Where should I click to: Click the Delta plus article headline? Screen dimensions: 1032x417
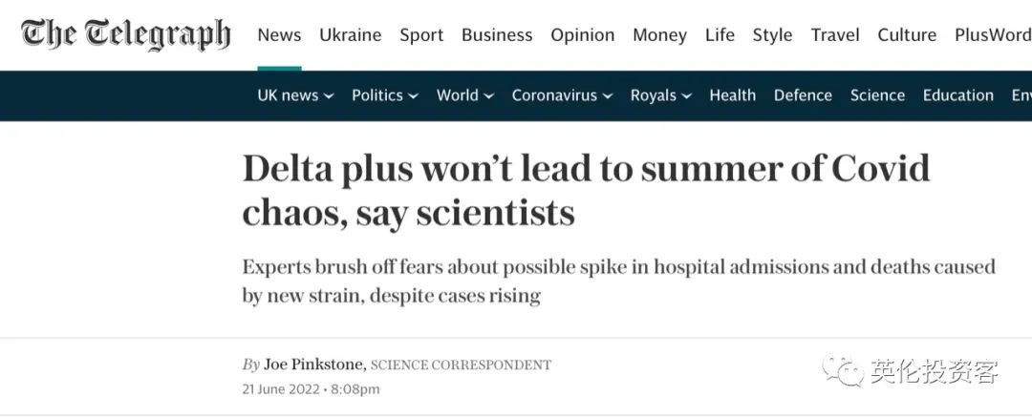[586, 190]
